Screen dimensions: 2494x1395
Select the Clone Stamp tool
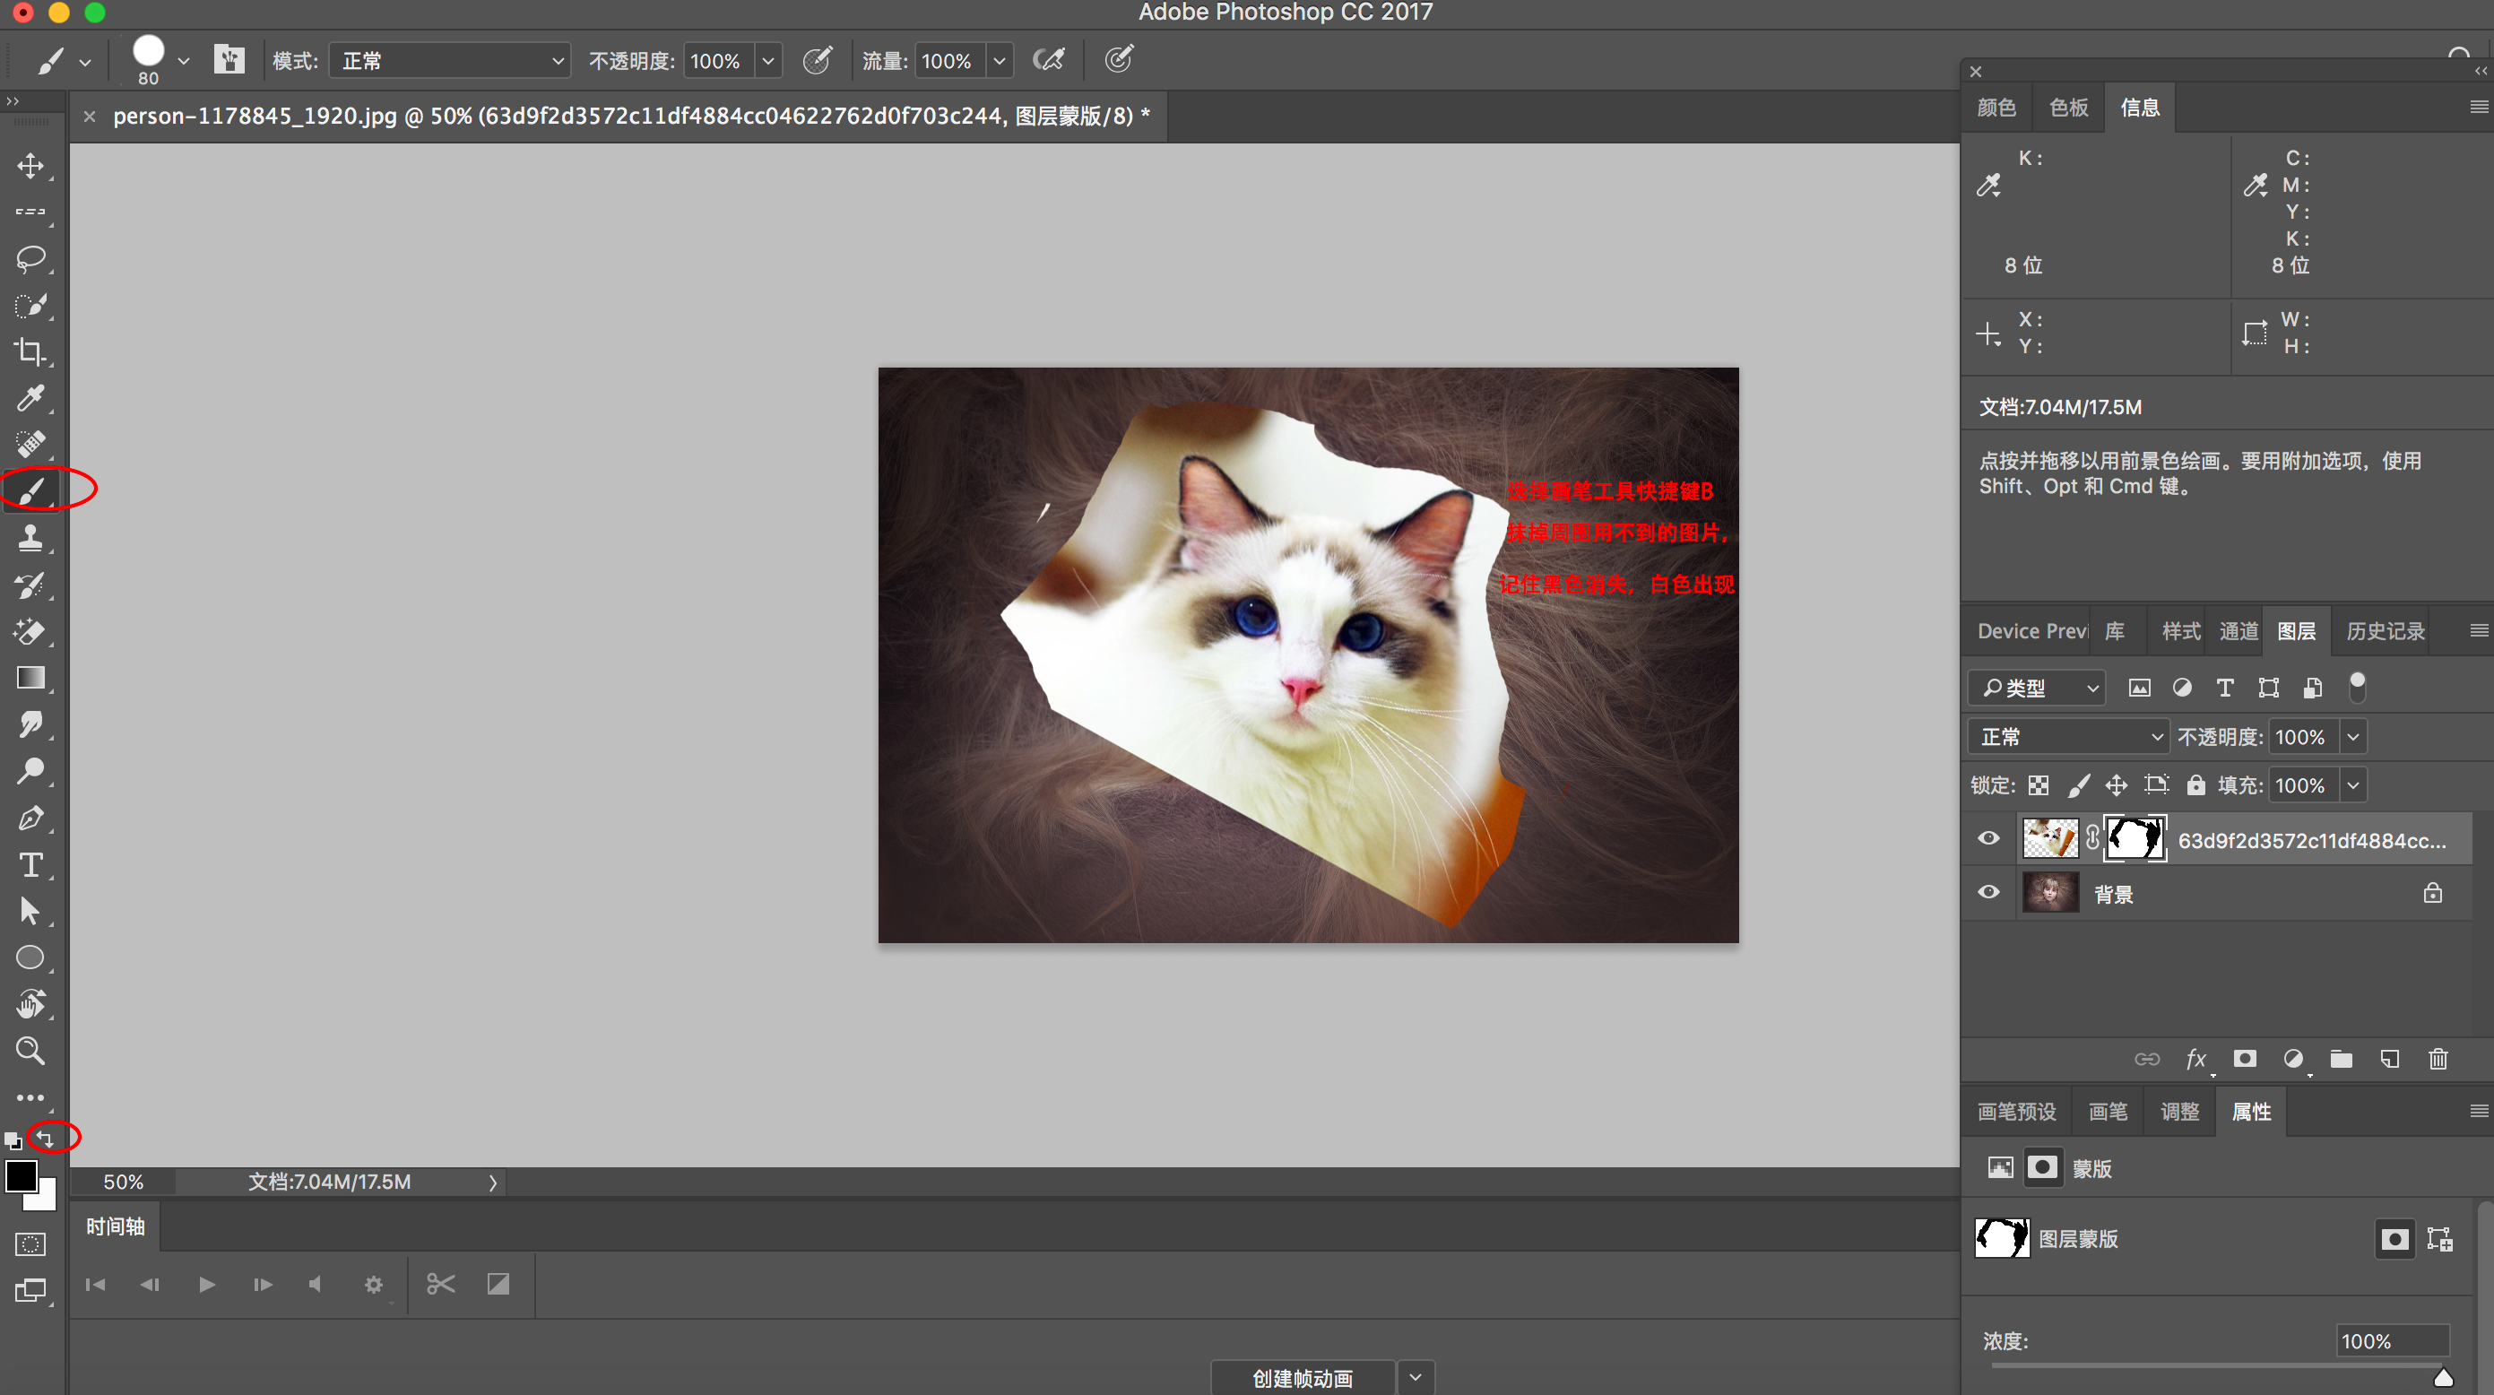tap(30, 538)
